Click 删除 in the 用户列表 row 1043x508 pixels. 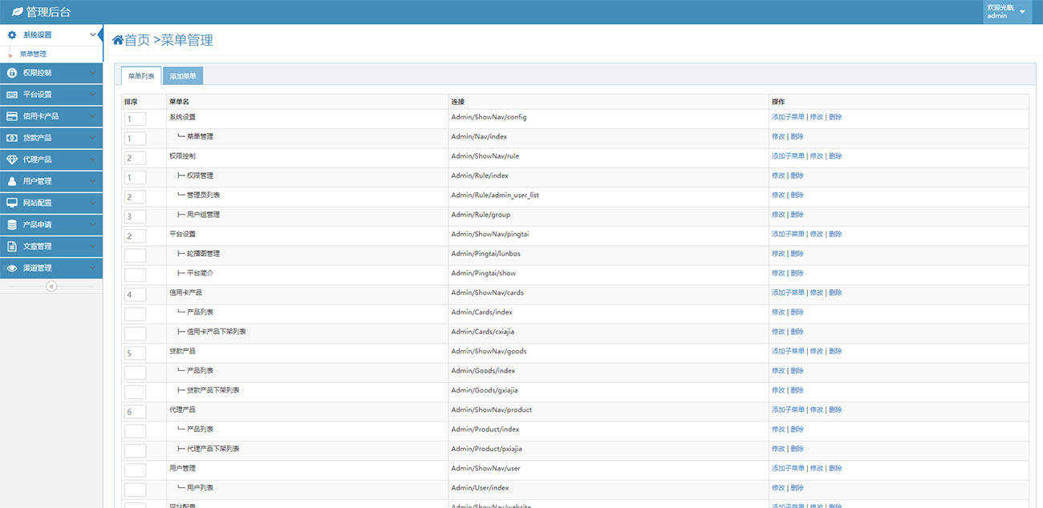(x=797, y=488)
